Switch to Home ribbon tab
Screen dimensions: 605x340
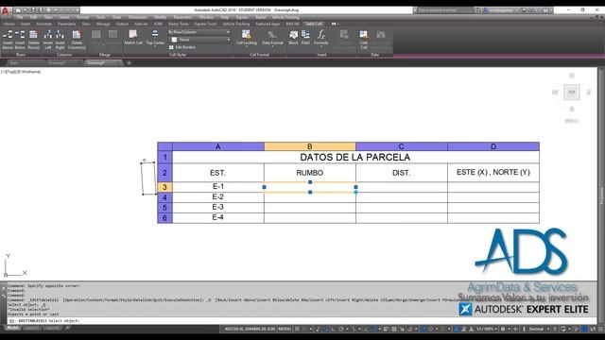9,24
